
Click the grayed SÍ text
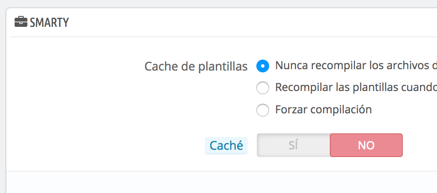293,146
